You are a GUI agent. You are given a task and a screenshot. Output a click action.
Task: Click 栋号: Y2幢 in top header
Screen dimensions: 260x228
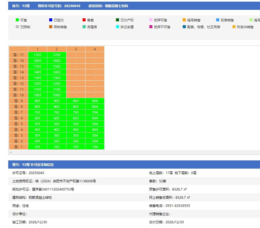pyautogui.click(x=21, y=6)
